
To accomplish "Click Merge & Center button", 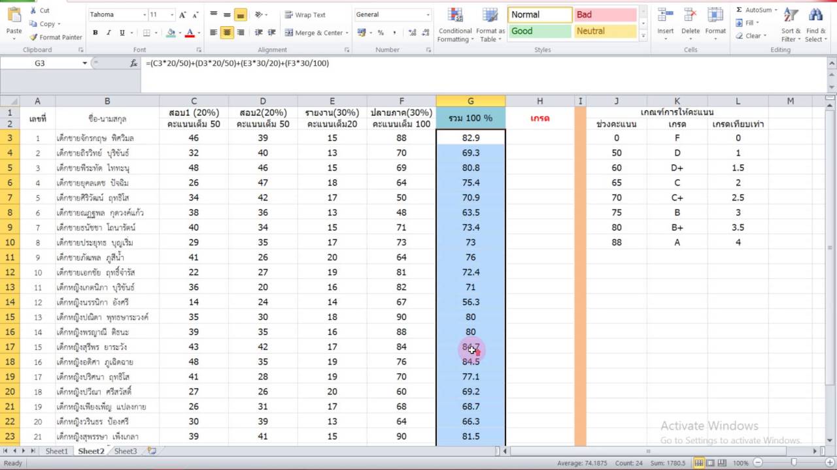I will coord(313,33).
